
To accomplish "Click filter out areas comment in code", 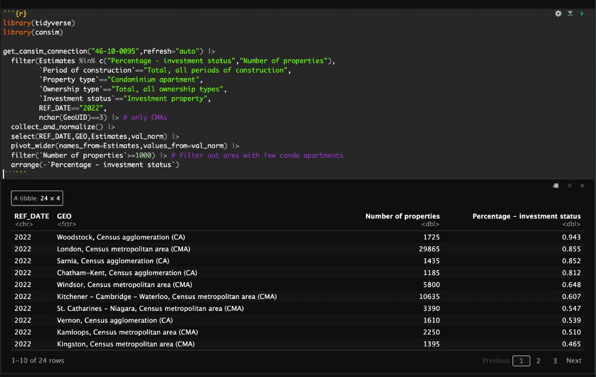I will pyautogui.click(x=257, y=155).
